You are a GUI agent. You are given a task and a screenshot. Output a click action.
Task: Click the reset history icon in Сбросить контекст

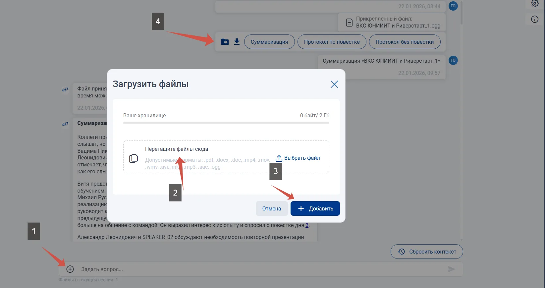point(401,252)
